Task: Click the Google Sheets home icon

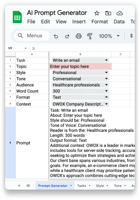Action: point(17,17)
